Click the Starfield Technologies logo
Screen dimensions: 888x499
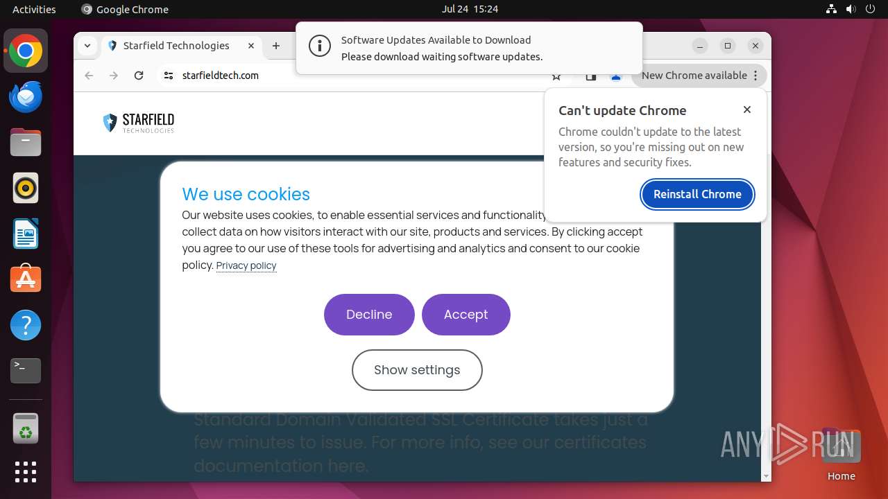pos(139,123)
